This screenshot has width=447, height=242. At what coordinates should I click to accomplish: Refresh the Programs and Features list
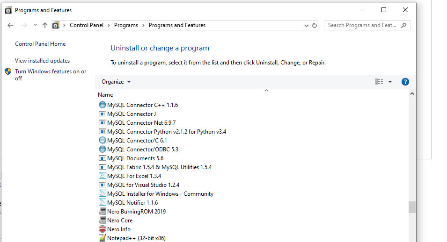[315, 25]
